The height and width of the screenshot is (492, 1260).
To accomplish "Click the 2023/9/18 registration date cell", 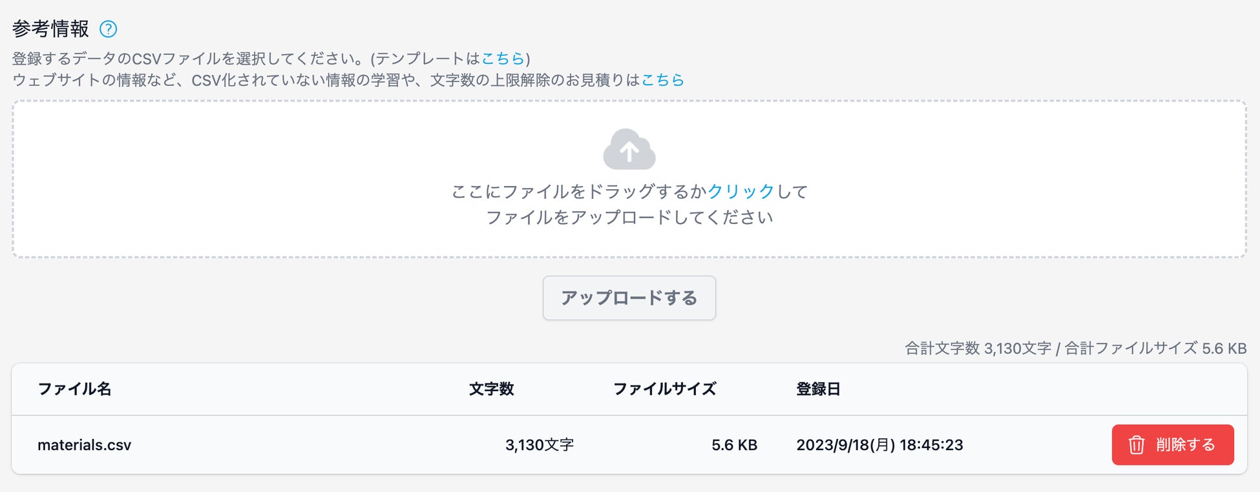I will [879, 445].
